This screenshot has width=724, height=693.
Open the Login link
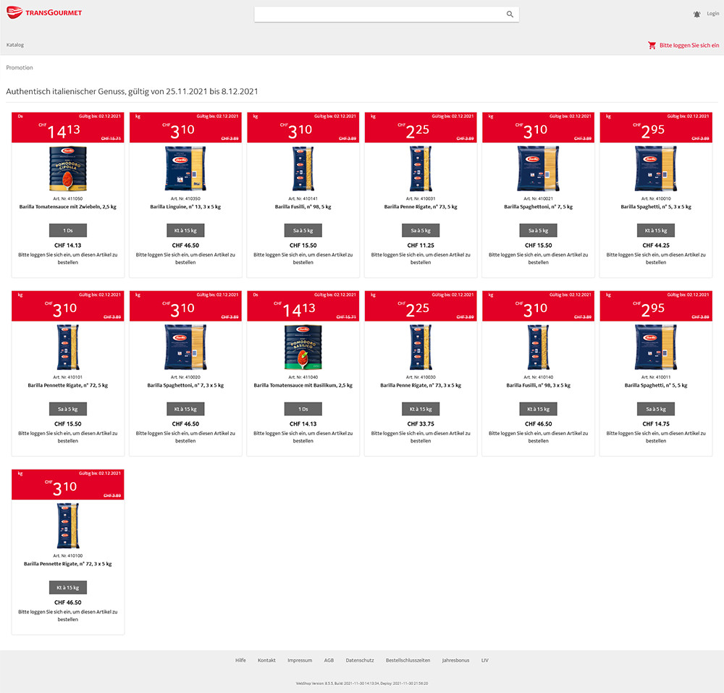pyautogui.click(x=712, y=14)
